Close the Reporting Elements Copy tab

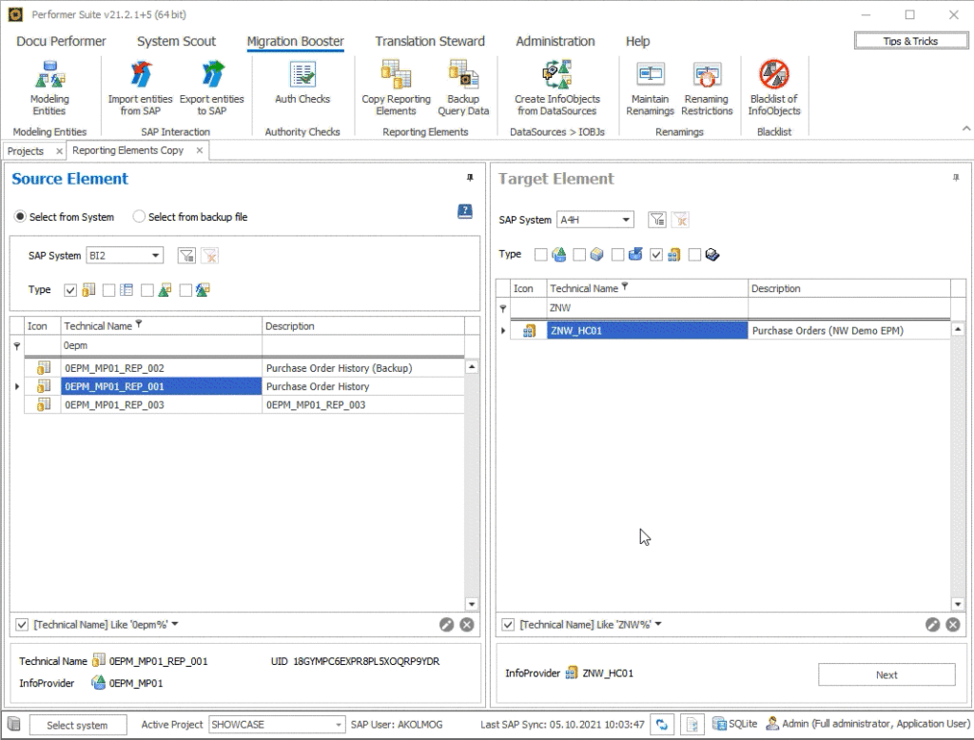click(x=200, y=150)
